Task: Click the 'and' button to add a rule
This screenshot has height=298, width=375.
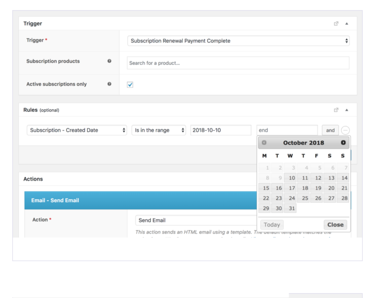Action: click(330, 130)
